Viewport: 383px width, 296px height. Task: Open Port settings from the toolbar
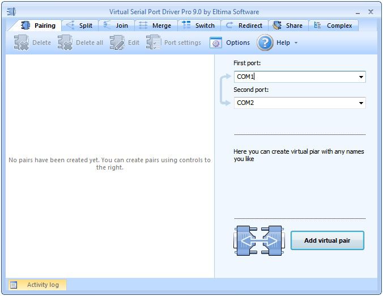[154, 43]
